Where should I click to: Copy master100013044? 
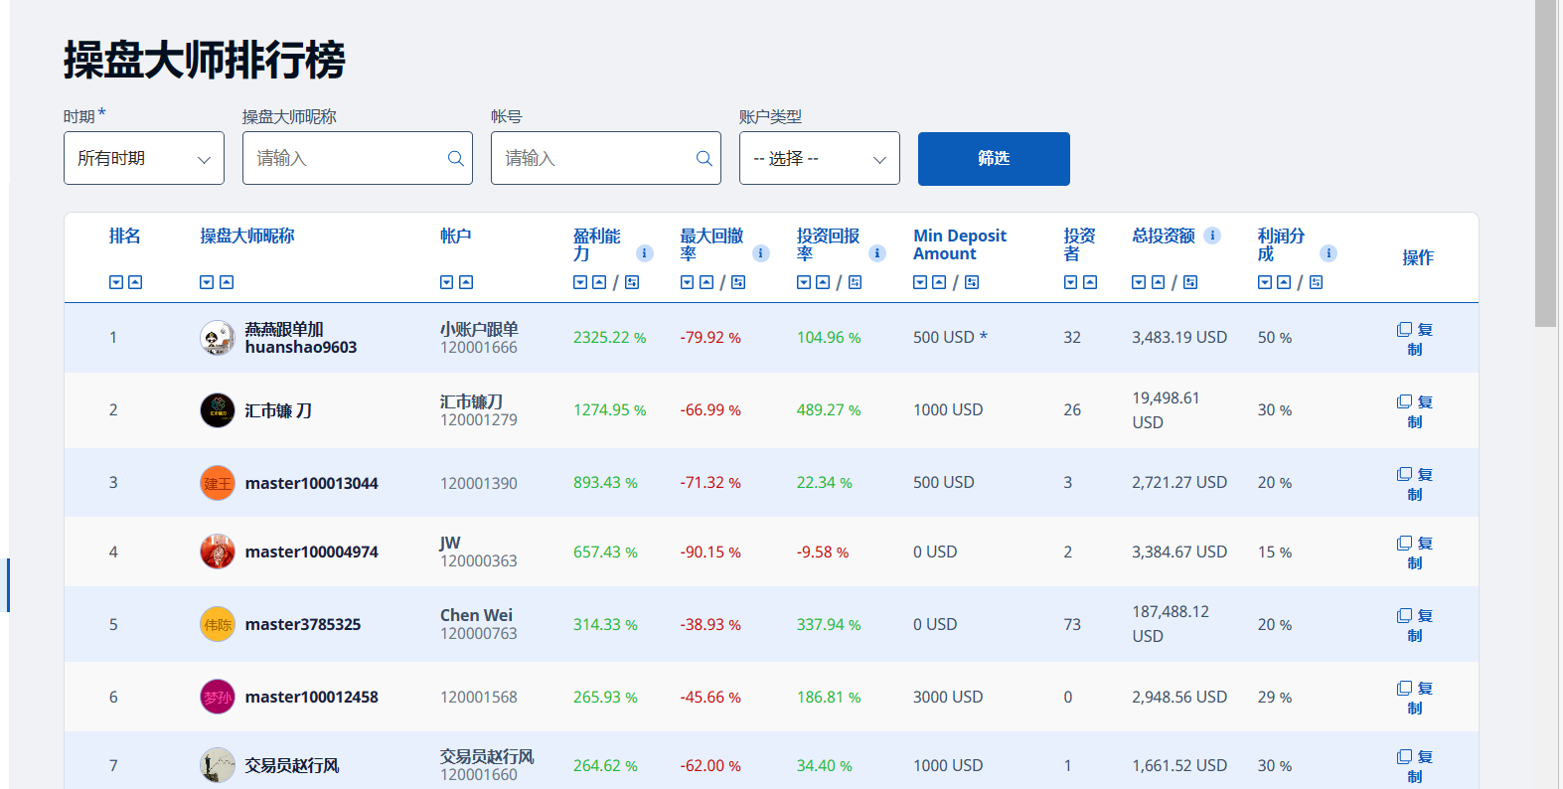pyautogui.click(x=1415, y=484)
